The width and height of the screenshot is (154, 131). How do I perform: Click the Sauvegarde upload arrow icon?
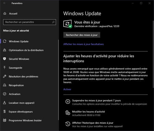click(4, 68)
